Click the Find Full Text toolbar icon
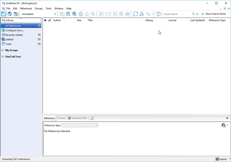The width and height of the screenshot is (231, 162). pos(93,14)
